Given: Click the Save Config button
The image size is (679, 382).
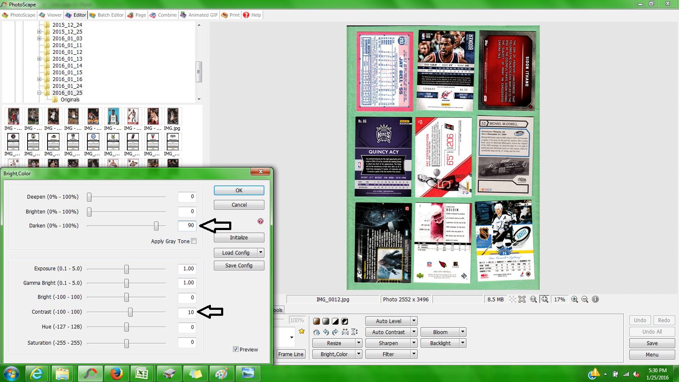Looking at the screenshot, I should point(239,266).
